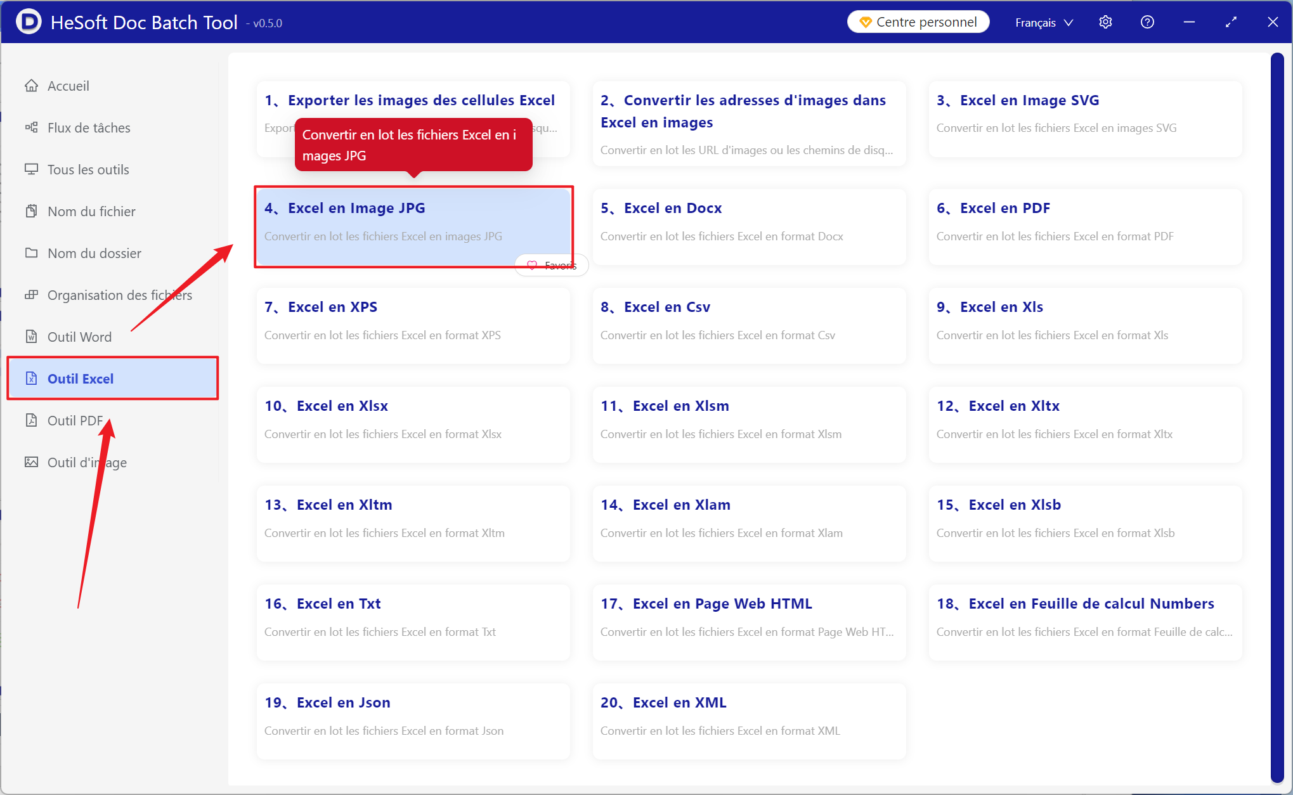Choose Excel en XPS tool

click(x=413, y=326)
